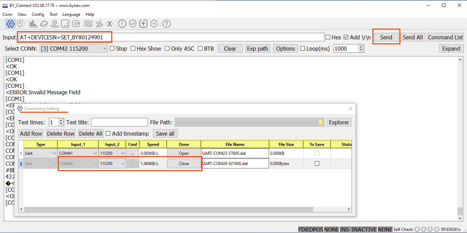Clear the output log
This screenshot has height=233, width=467.
pos(230,49)
